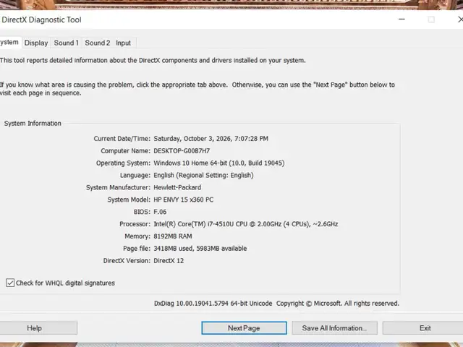Viewport: 463px width, 347px height.
Task: Click BIOS value F.06
Action: (160, 212)
